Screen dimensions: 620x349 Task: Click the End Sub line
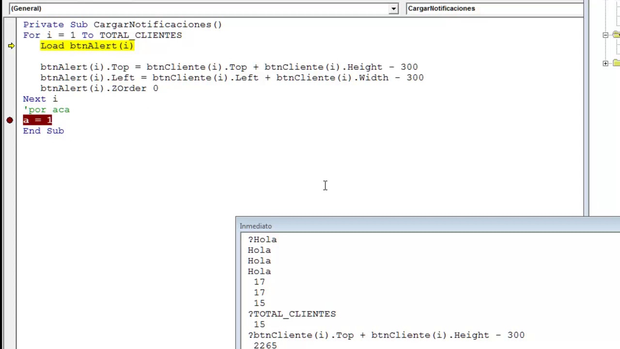coord(43,131)
